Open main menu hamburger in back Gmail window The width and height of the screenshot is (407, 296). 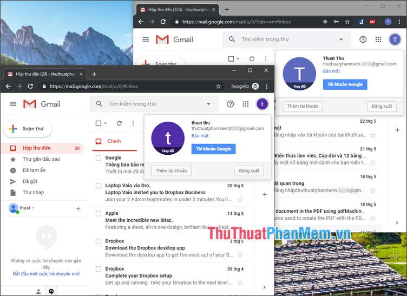[146, 40]
